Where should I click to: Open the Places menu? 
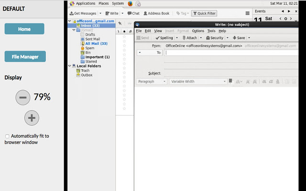tap(103, 3)
